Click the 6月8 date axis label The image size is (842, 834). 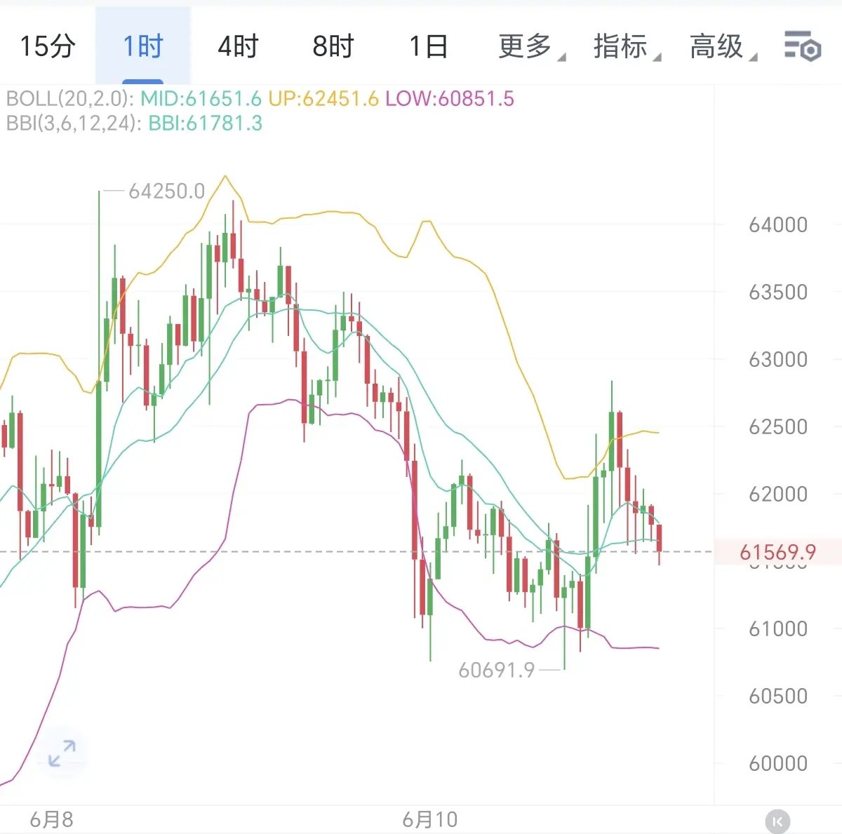pyautogui.click(x=51, y=819)
